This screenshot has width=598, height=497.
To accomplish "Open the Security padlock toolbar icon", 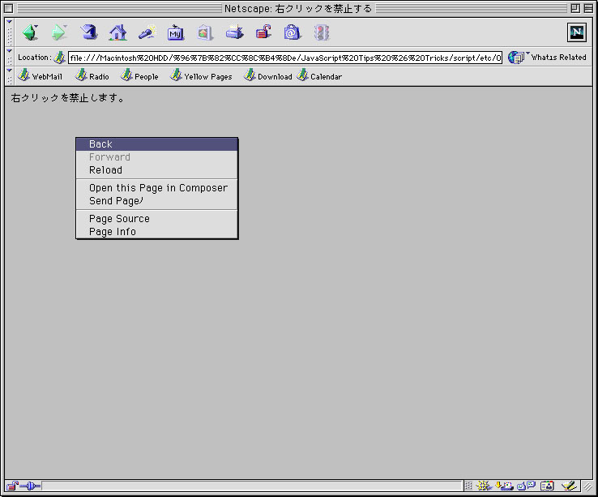I will (263, 32).
